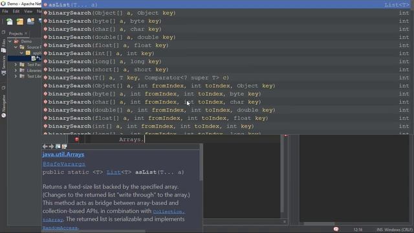This screenshot has width=414, height=233.
Task: Open the java.util.Arrays link
Action: (x=63, y=155)
